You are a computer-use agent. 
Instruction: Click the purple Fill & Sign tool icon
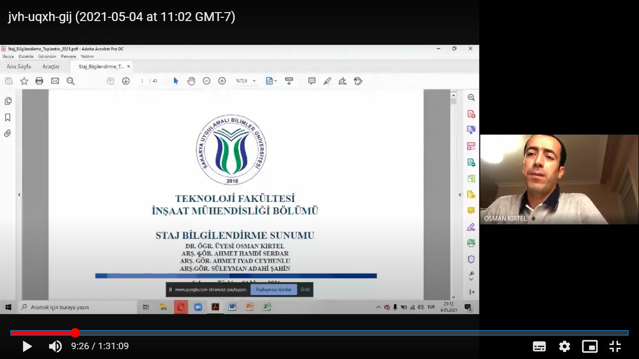pyautogui.click(x=471, y=227)
